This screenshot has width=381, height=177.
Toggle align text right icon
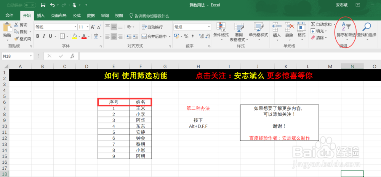(x=120, y=36)
